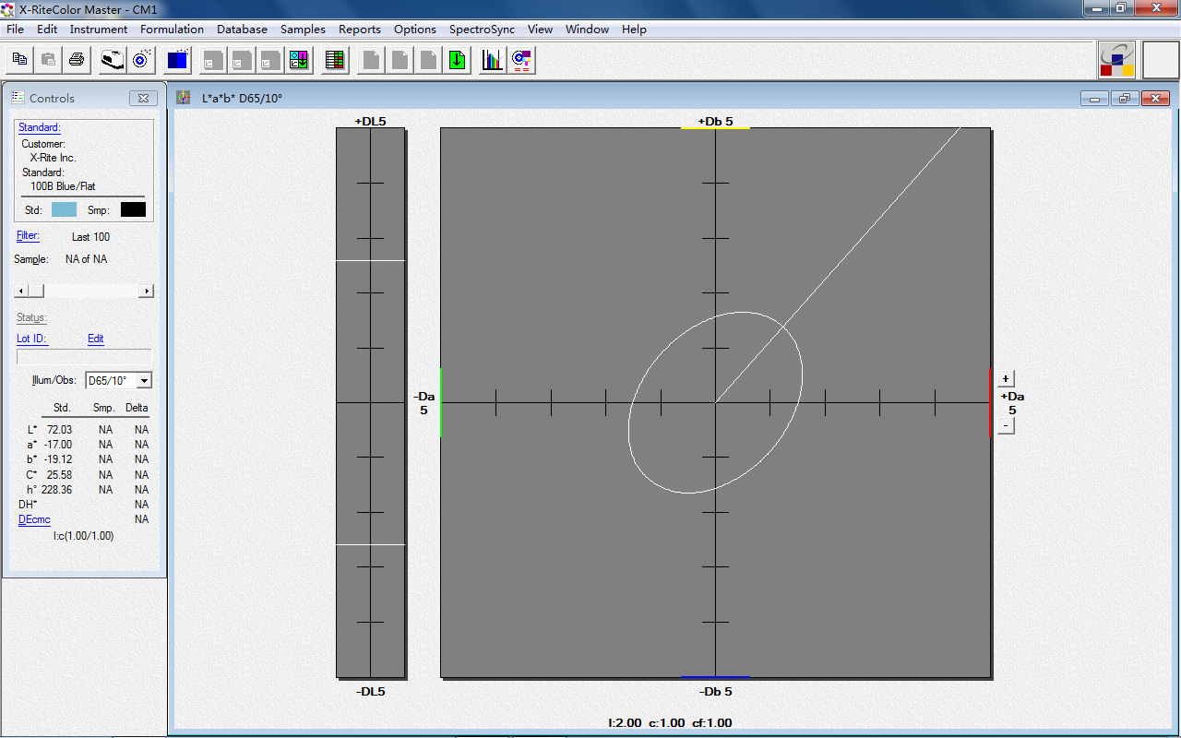Click the sample scrollbar thumb

[36, 291]
